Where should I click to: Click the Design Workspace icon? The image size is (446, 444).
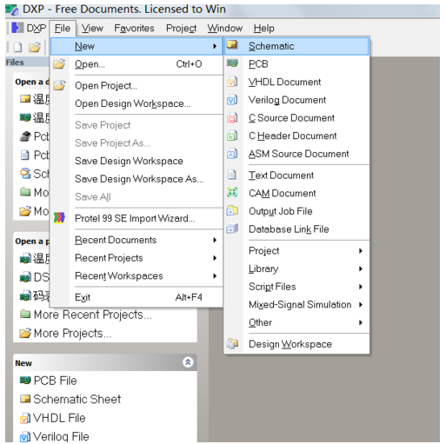(x=232, y=344)
